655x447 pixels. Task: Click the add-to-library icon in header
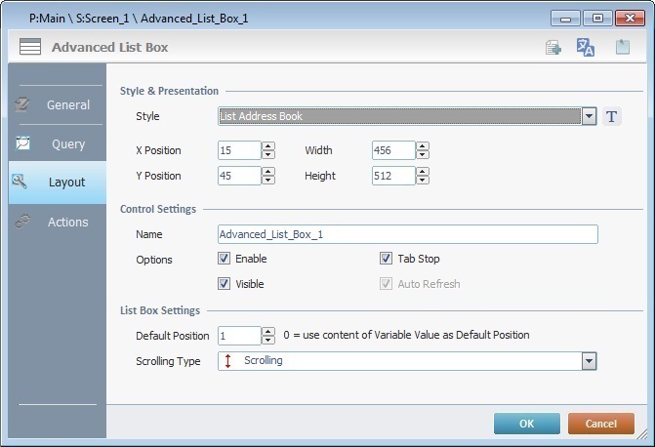[x=553, y=47]
